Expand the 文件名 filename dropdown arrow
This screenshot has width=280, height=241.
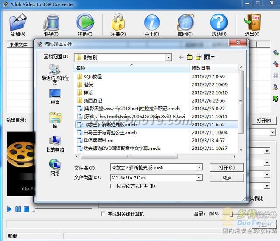199,167
